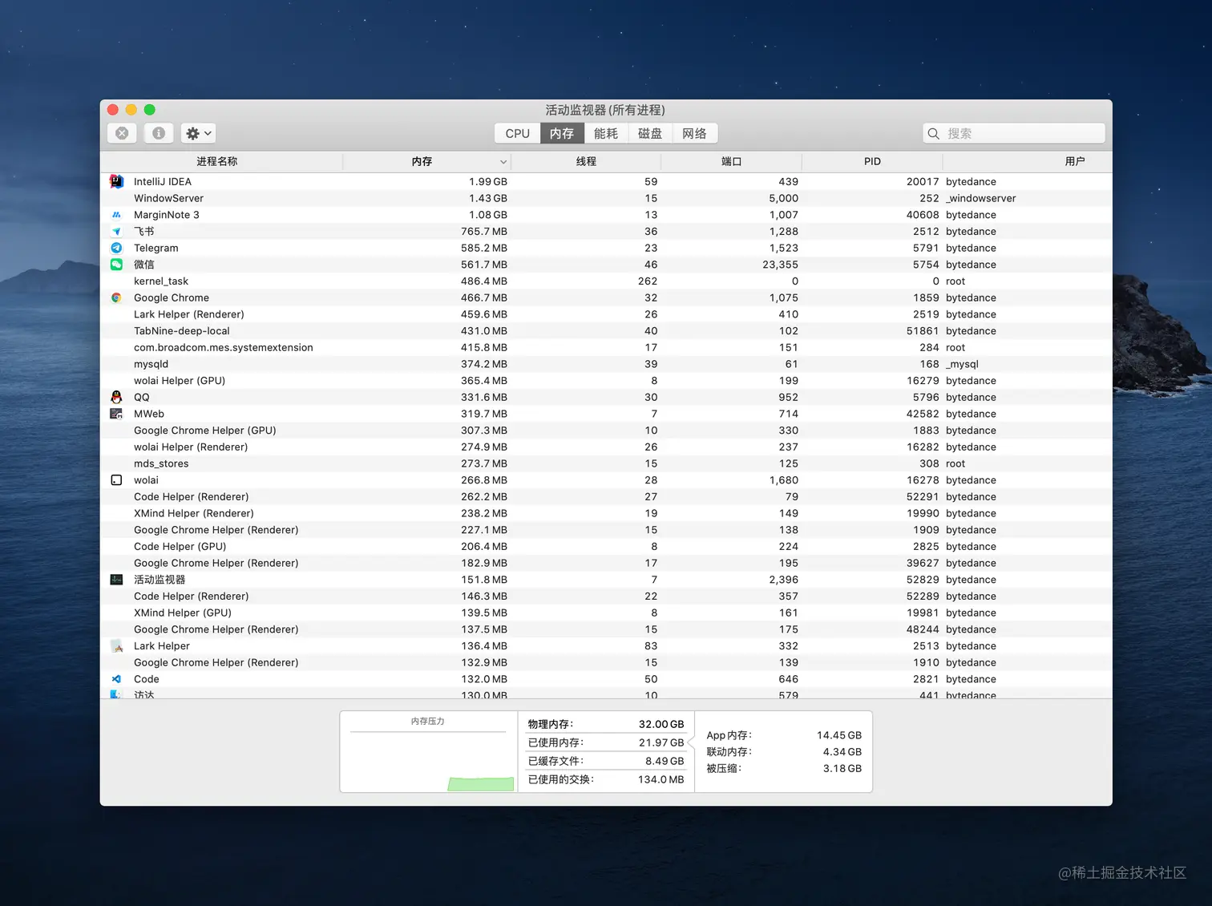Select the Code Helper (GPU) row
Screen dimensions: 1212x906
(606, 546)
